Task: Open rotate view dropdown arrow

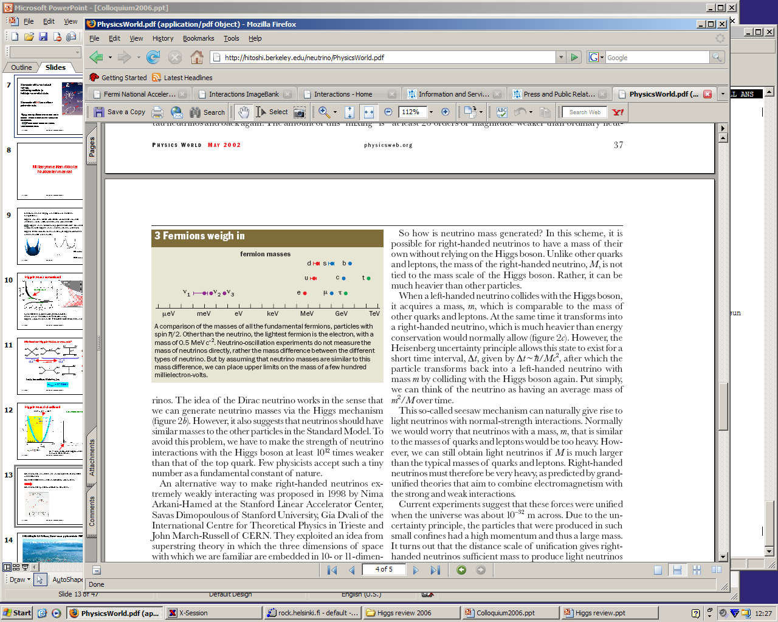Action: 481,112
